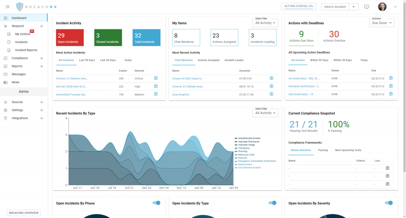Viewport: 406px width, 218px height.
Task: Open details icon for Scan Endpoint row
Action: point(271,94)
